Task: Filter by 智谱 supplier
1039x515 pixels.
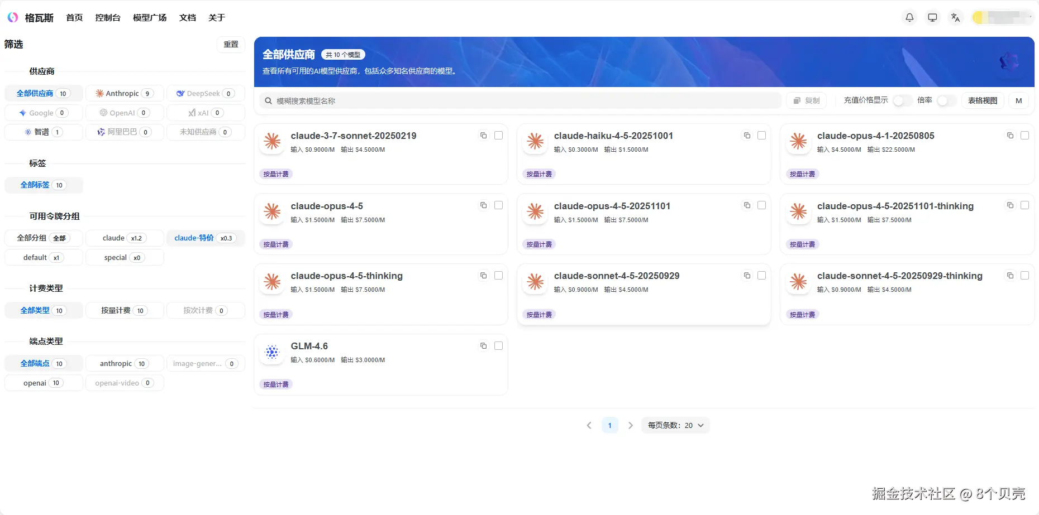Action: (x=44, y=132)
